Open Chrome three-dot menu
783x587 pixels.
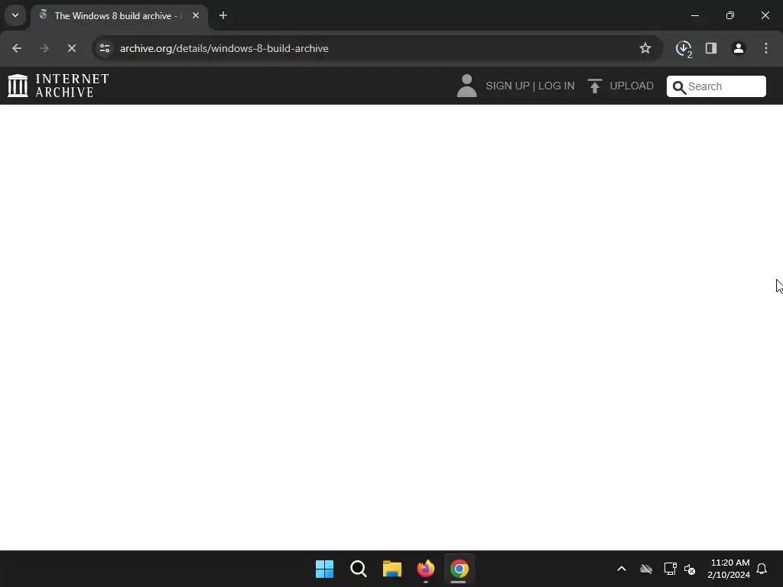pos(766,48)
